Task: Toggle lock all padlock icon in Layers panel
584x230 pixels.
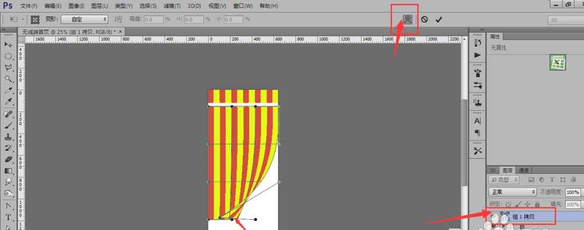Action: (537, 204)
